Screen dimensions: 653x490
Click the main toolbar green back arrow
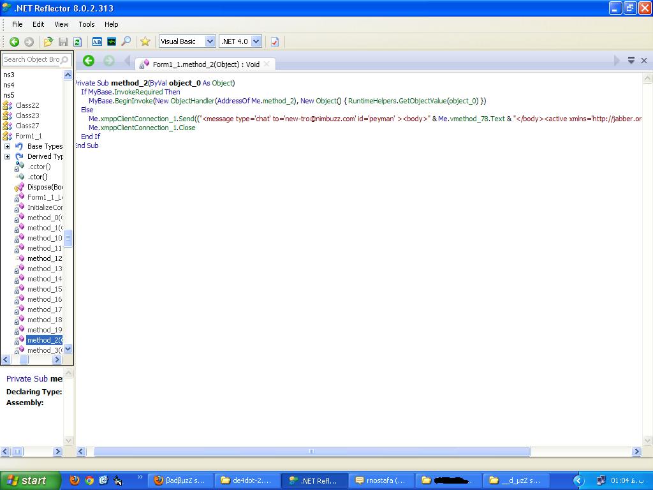pyautogui.click(x=14, y=41)
